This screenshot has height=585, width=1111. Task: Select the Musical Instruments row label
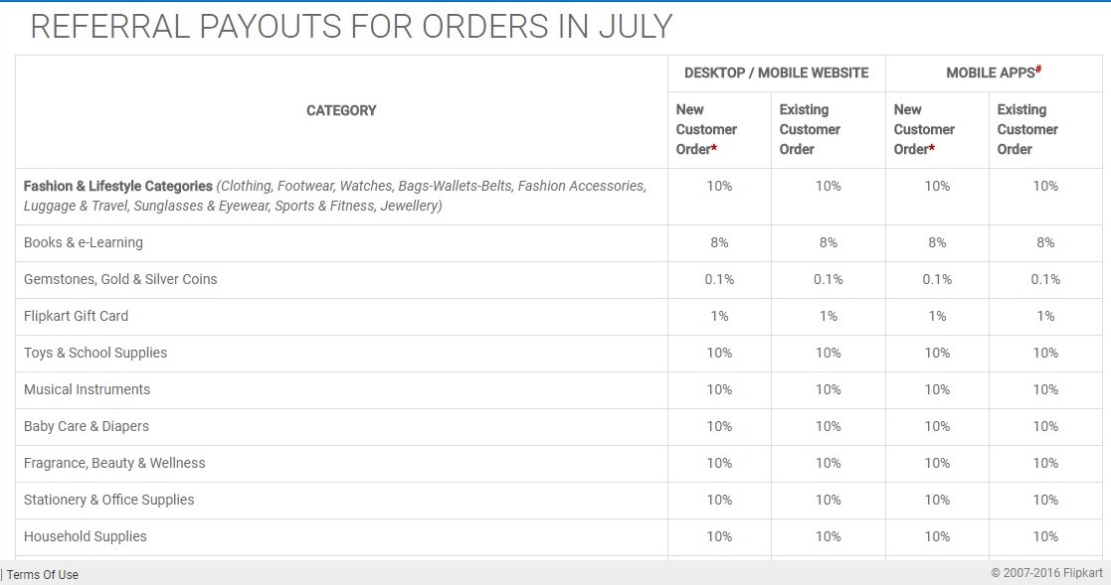pos(87,389)
